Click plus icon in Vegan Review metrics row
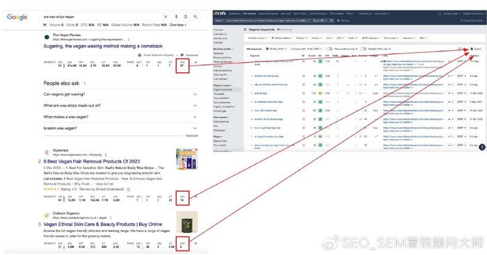Image resolution: width=487 pixels, height=255 pixels. (x=195, y=63)
